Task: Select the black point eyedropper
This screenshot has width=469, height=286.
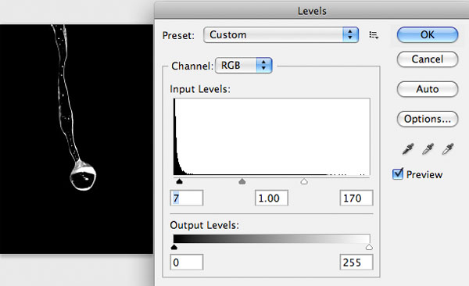Action: [408, 148]
